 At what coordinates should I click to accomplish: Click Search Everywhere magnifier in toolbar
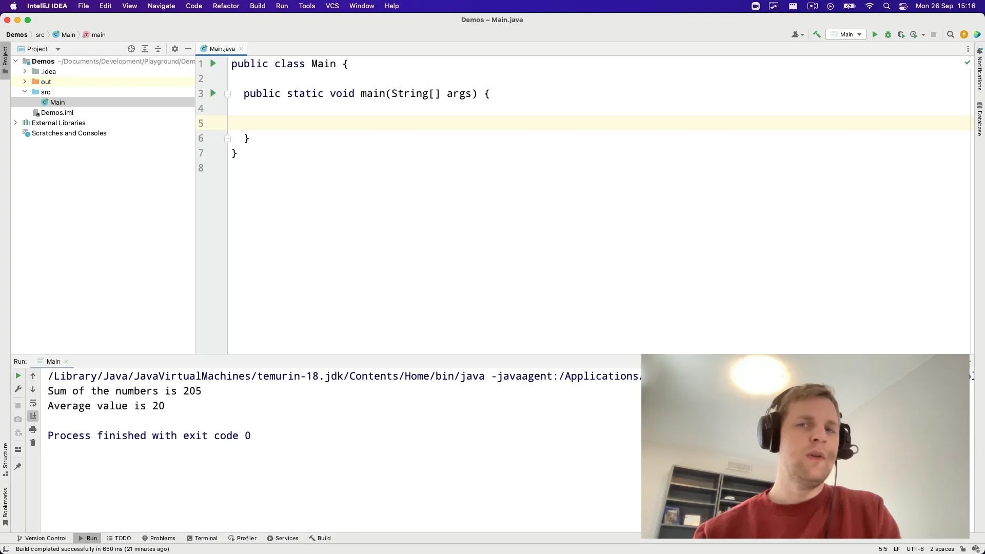(x=950, y=34)
